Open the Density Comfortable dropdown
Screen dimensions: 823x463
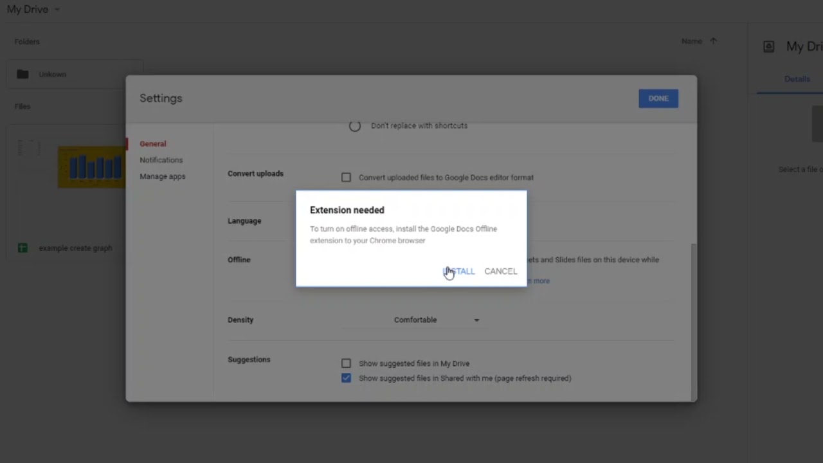(415, 320)
